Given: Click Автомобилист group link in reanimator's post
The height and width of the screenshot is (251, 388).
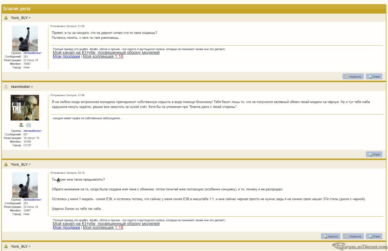Looking at the screenshot, I should point(32,131).
